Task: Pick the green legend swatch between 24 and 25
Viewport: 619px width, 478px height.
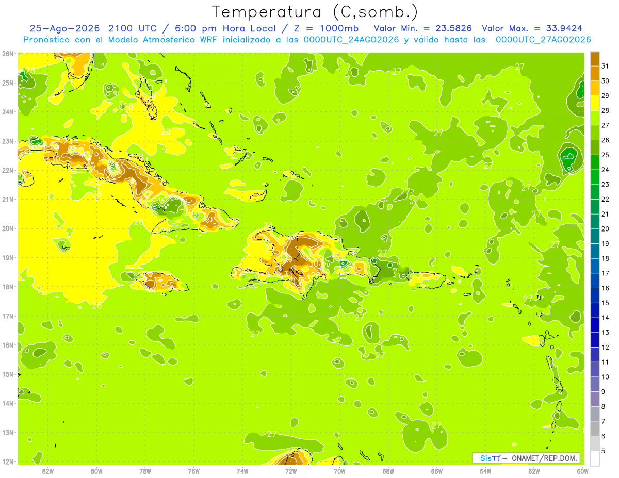Action: click(x=595, y=162)
